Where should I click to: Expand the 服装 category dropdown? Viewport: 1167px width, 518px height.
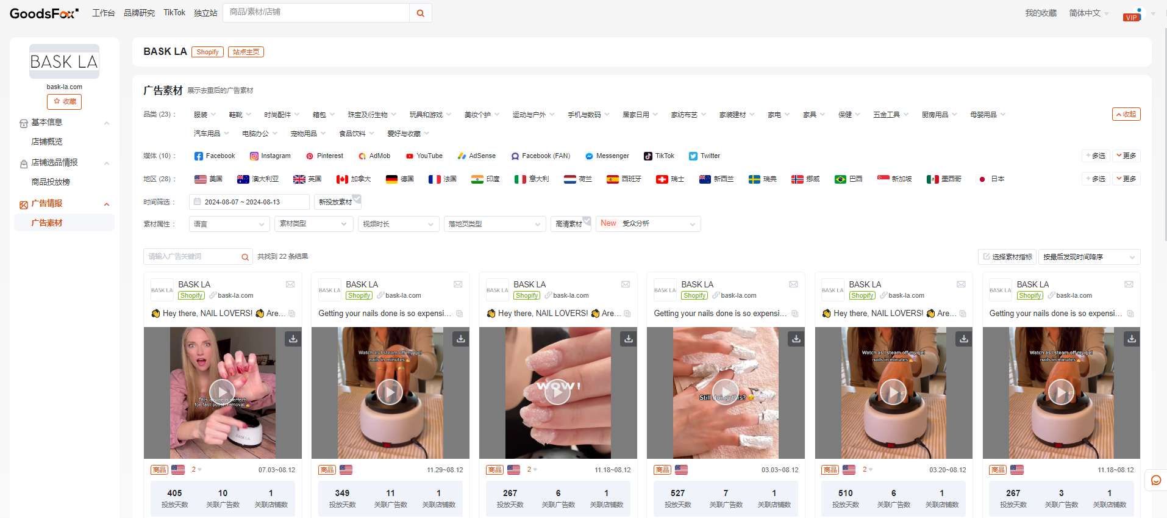pyautogui.click(x=204, y=115)
